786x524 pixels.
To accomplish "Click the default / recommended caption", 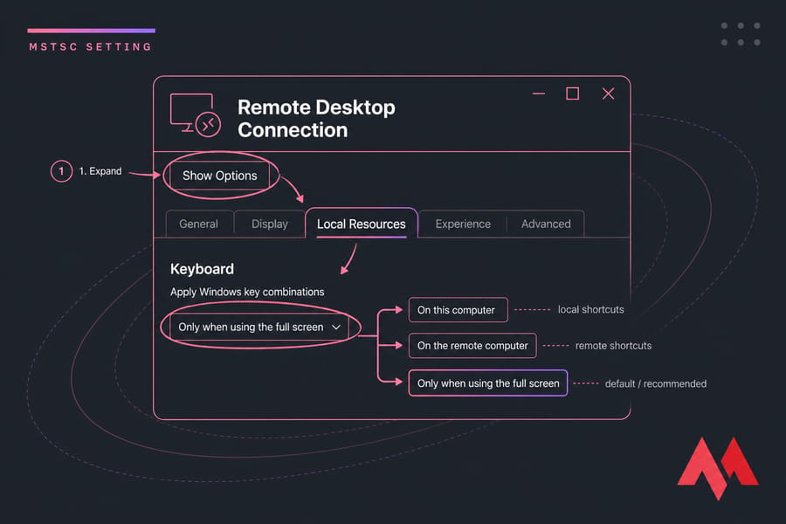I will [656, 383].
